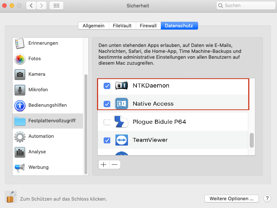Go back with the left arrow
Viewport: 277px width, 208px height.
pyautogui.click(x=31, y=6)
